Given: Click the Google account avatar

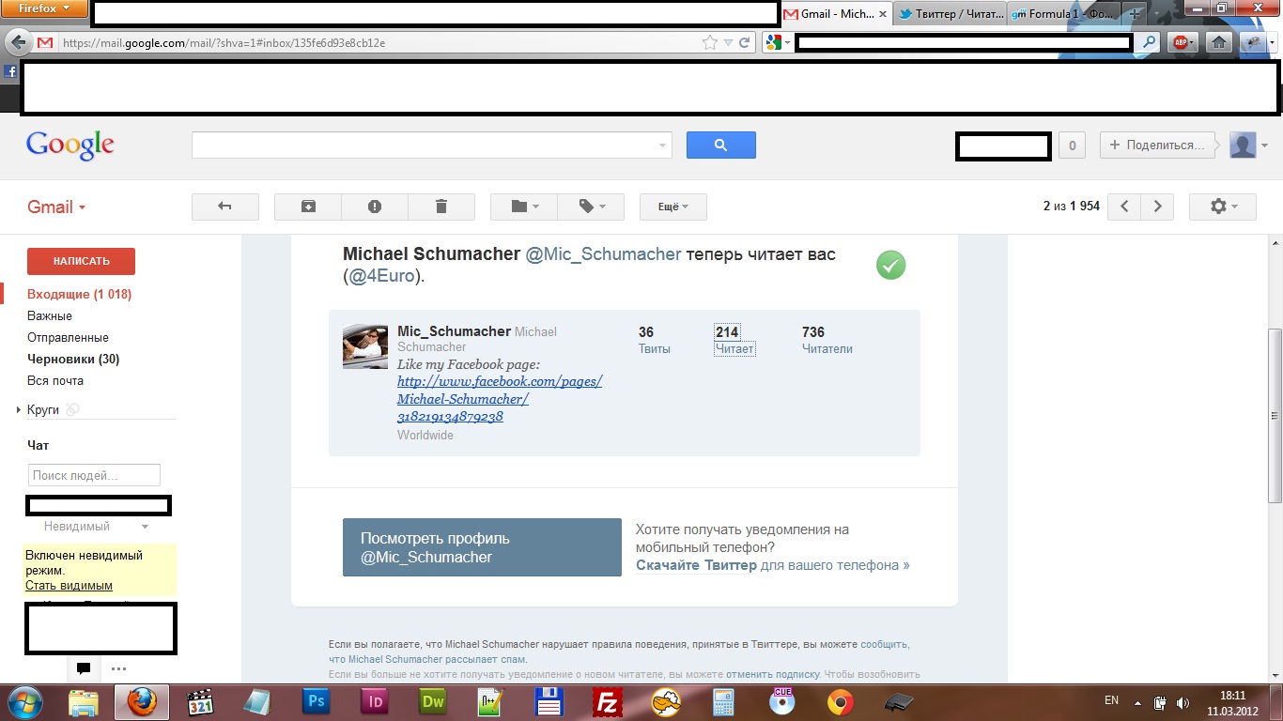Looking at the screenshot, I should pyautogui.click(x=1243, y=145).
